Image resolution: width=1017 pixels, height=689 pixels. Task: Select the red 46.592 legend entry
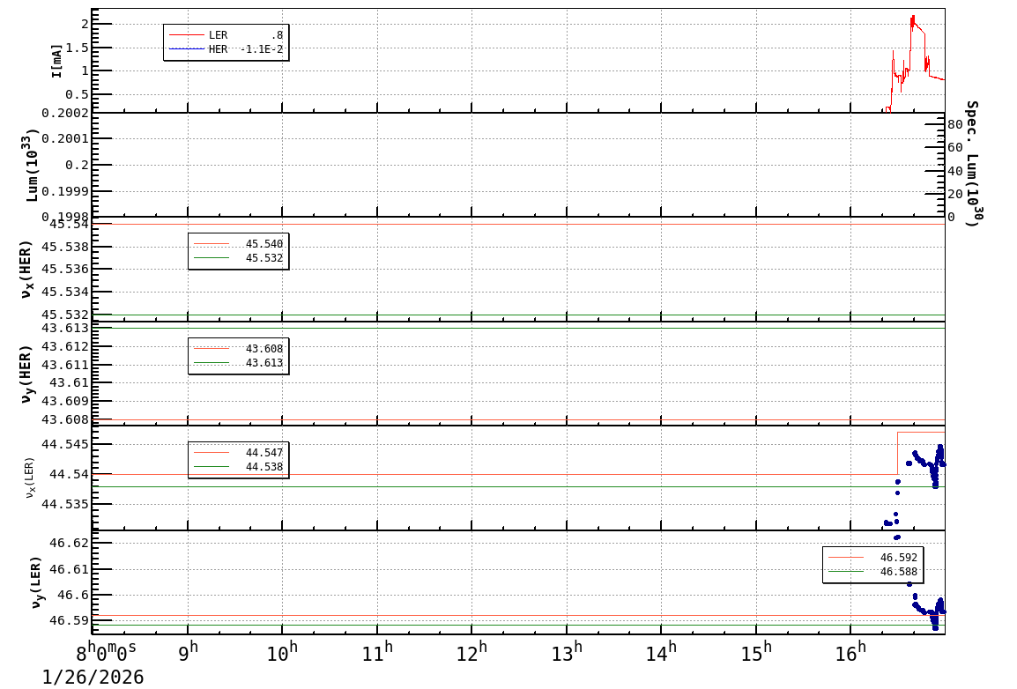click(872, 558)
